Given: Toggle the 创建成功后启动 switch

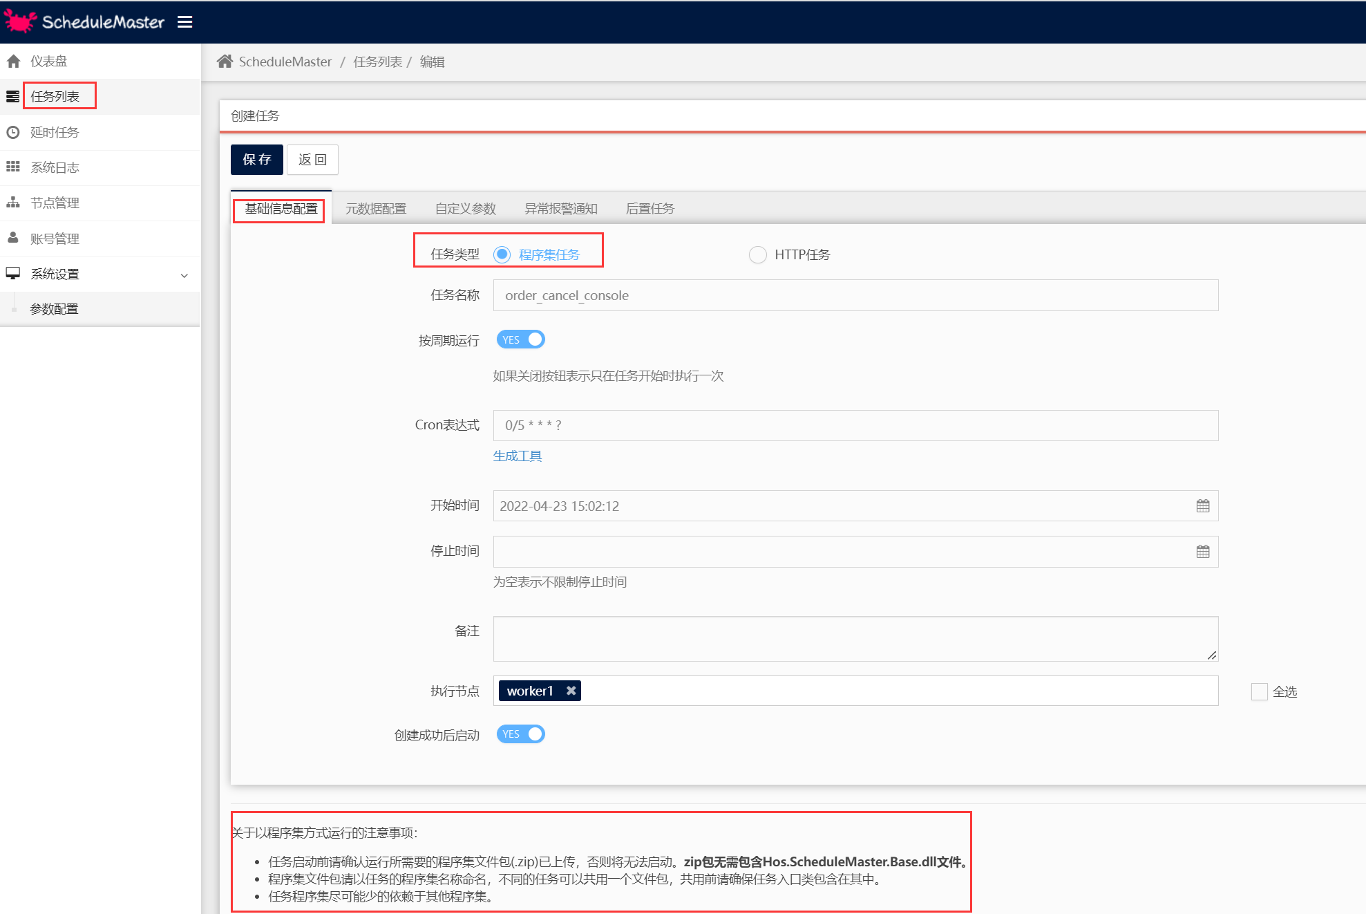Looking at the screenshot, I should [x=521, y=734].
